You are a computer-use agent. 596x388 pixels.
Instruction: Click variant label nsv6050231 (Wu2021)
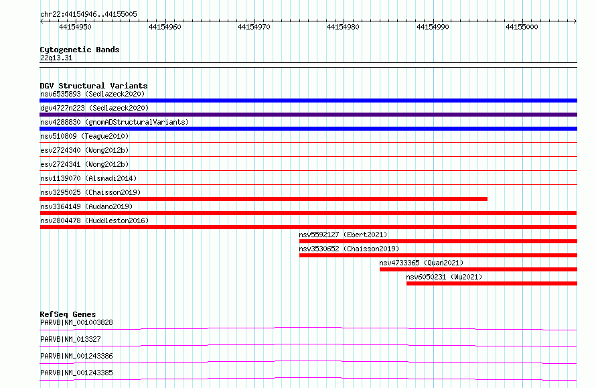(x=444, y=277)
